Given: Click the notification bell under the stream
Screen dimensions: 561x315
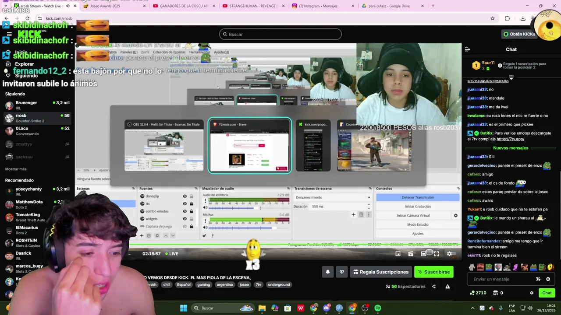Looking at the screenshot, I should pyautogui.click(x=327, y=272).
